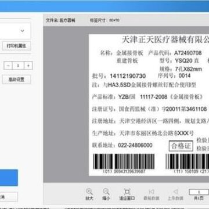Viewport: 209px width, 209px height.
Task: Click product code A72490708 on the label
Action: pos(188,53)
